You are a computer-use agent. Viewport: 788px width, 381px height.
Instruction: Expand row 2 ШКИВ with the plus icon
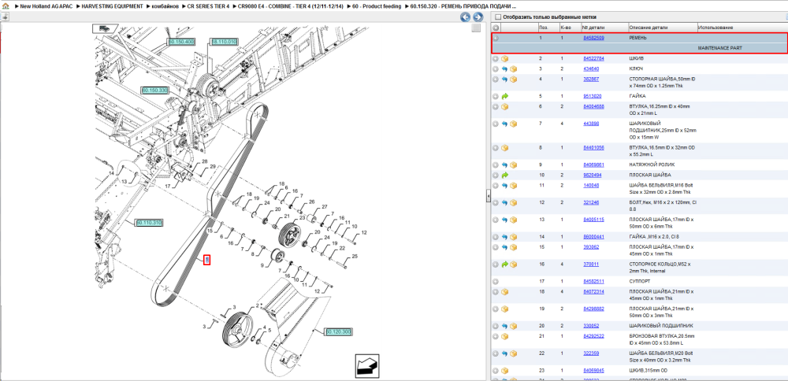[496, 59]
